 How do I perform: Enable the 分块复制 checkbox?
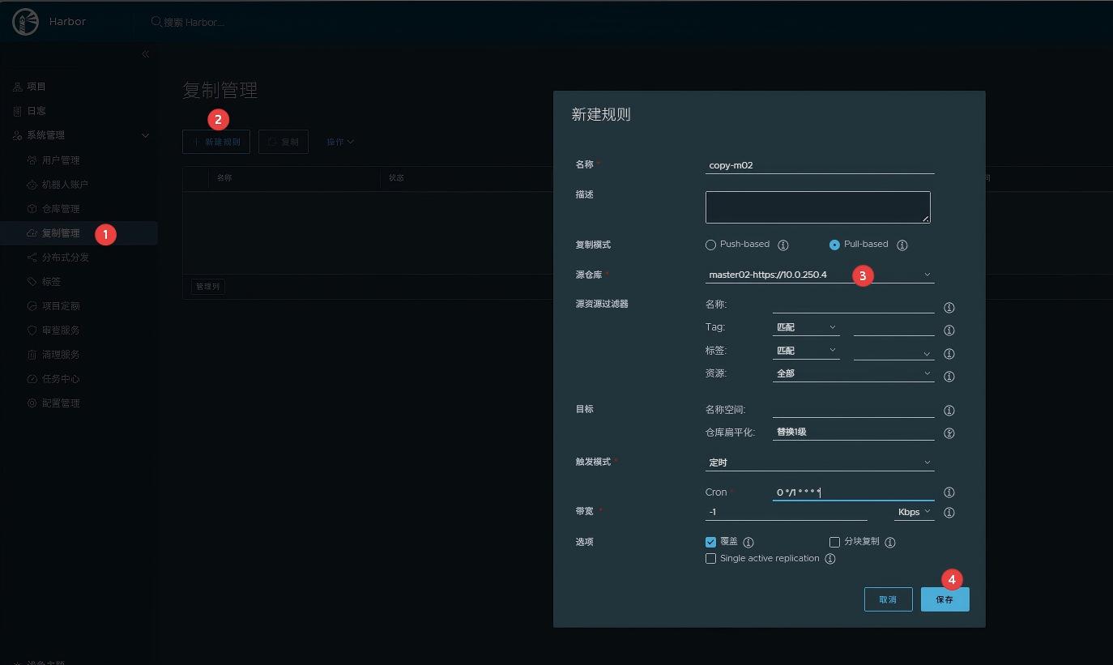point(835,542)
